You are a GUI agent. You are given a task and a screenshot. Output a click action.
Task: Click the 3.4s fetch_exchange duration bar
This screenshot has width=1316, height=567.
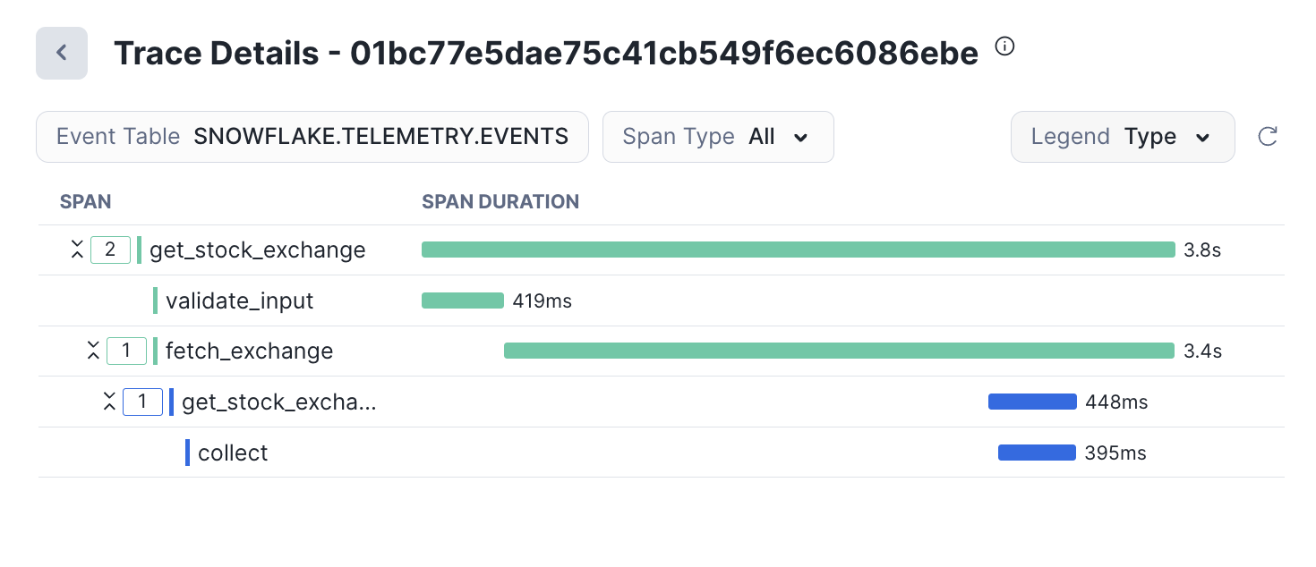[x=839, y=351]
